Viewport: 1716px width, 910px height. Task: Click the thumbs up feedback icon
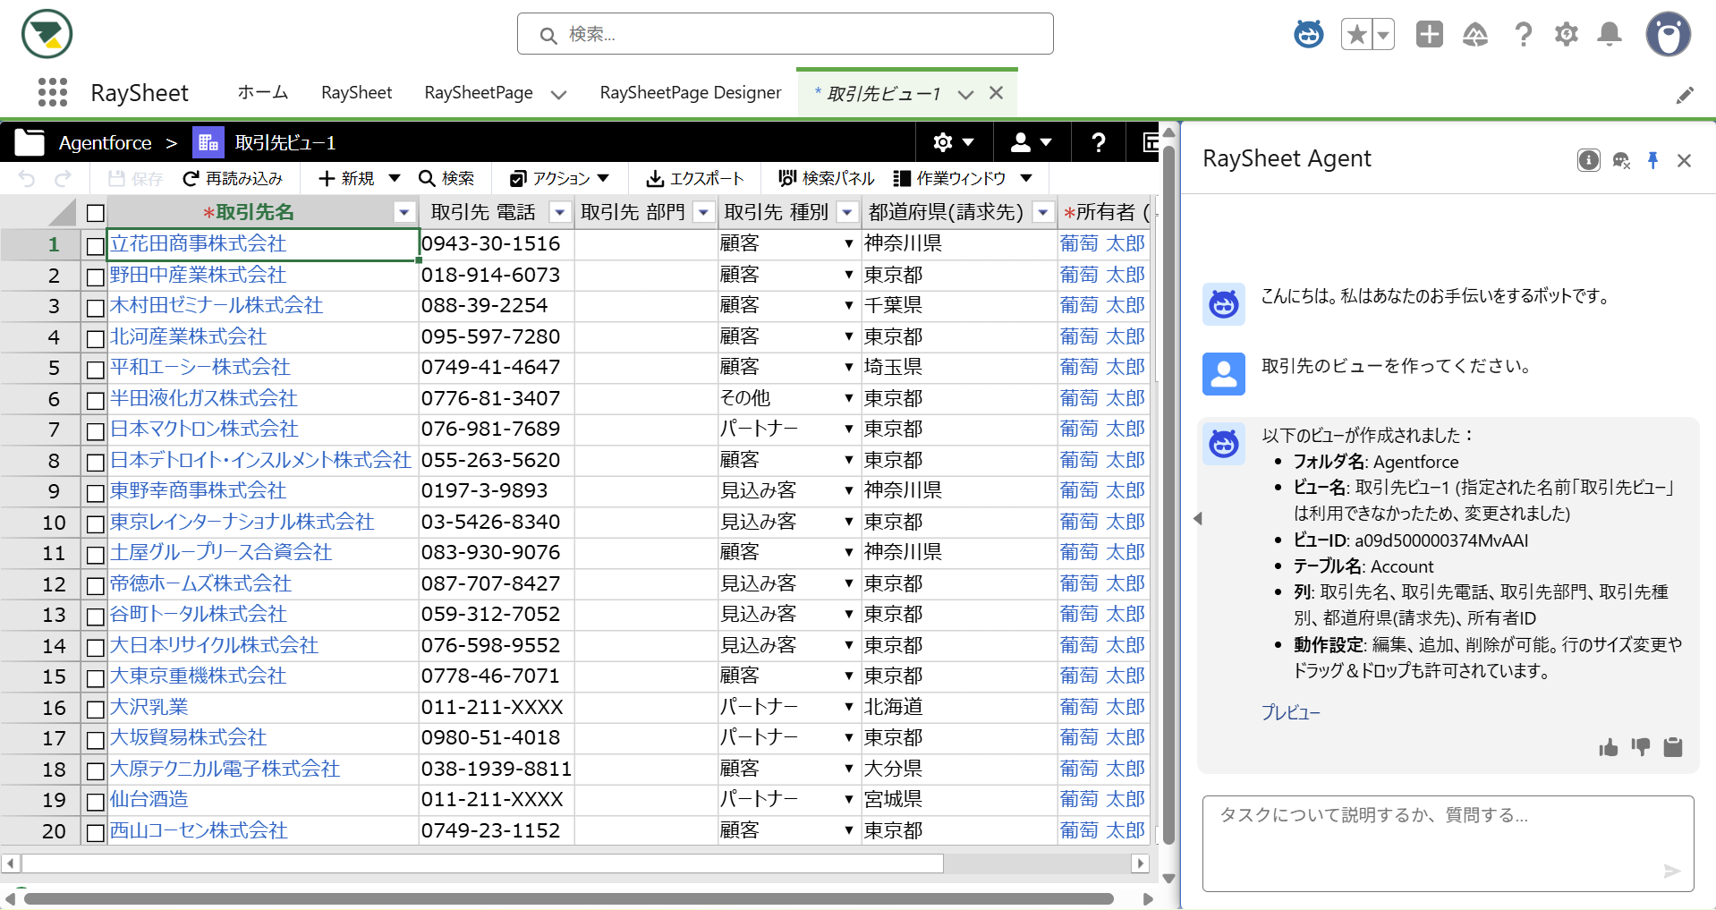(1608, 747)
